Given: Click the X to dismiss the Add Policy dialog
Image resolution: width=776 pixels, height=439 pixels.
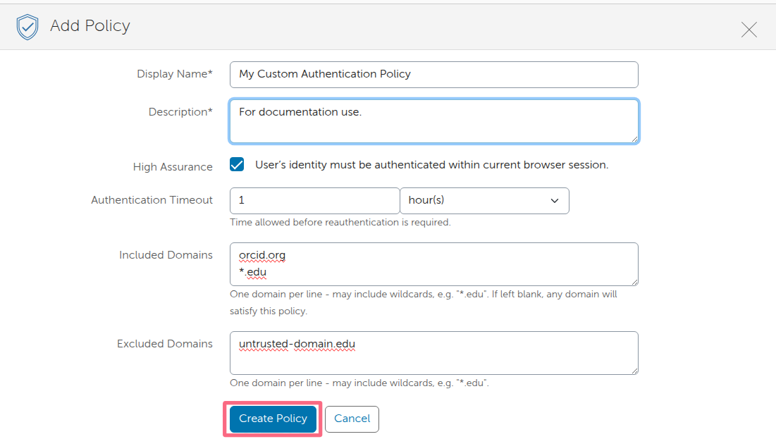Looking at the screenshot, I should coord(749,29).
